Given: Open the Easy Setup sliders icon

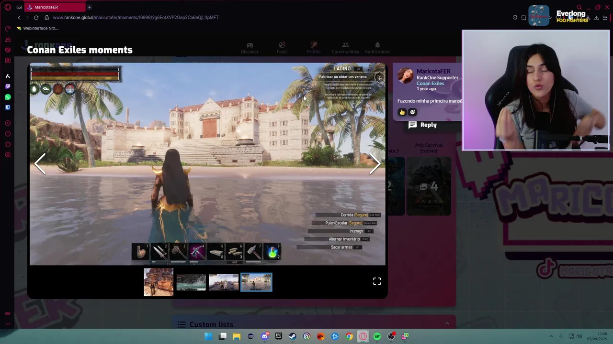Looking at the screenshot, I should tap(605, 18).
